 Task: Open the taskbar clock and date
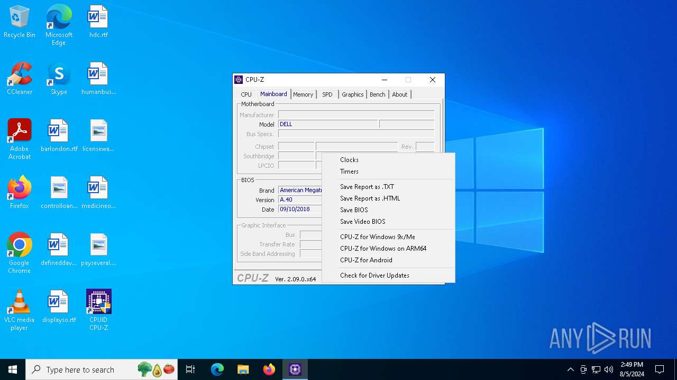(x=632, y=369)
